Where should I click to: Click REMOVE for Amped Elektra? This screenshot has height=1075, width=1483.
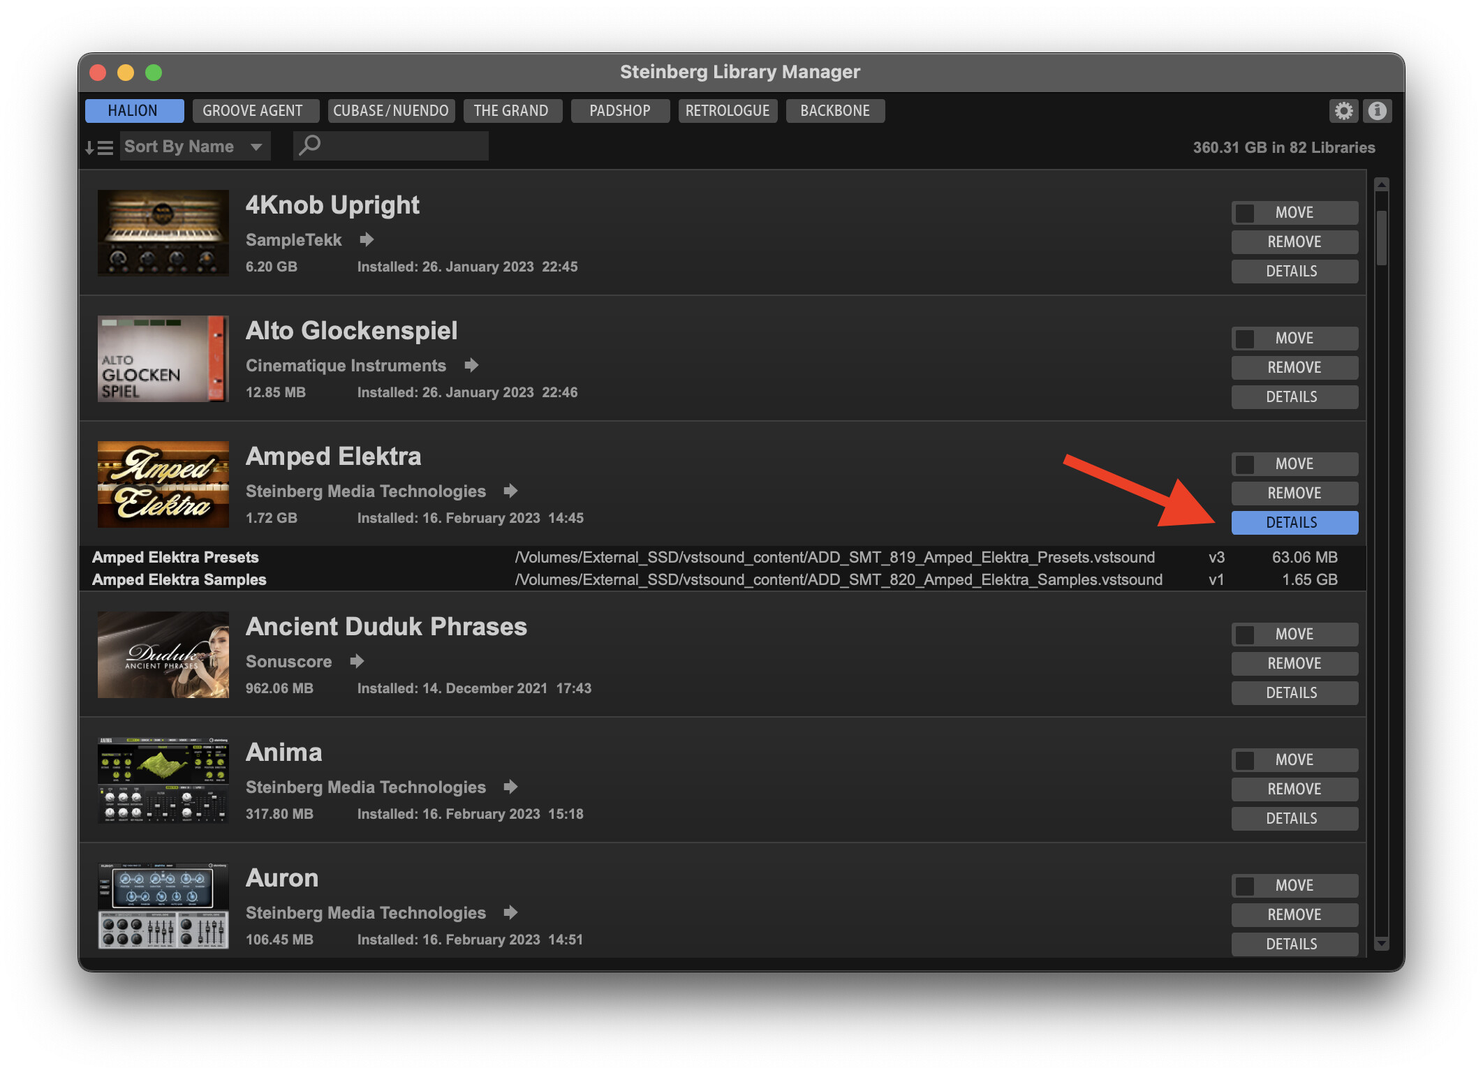pos(1294,494)
